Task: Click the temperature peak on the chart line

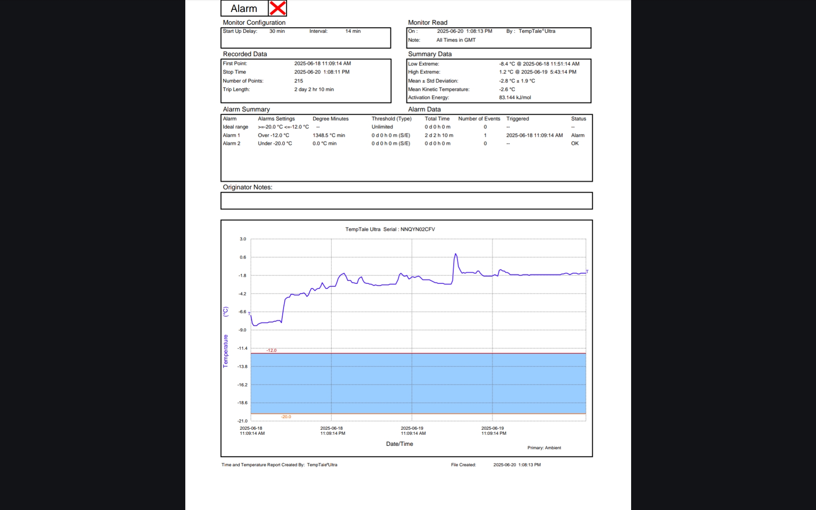Action: point(456,254)
